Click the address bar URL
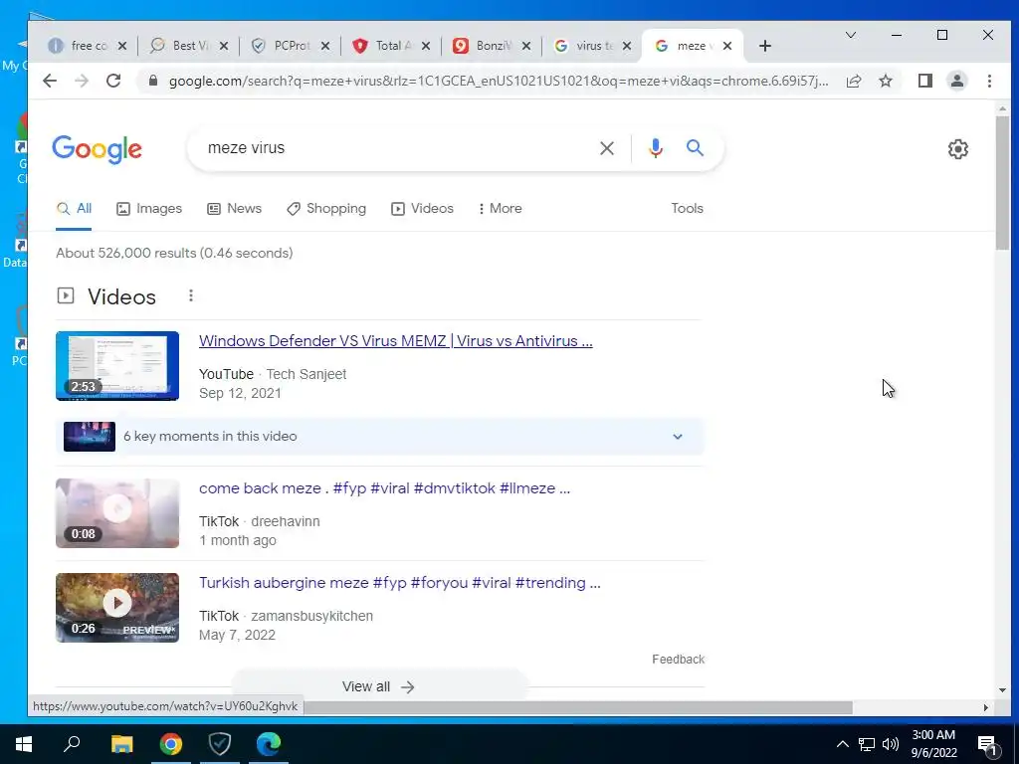This screenshot has height=764, width=1019. [499, 81]
